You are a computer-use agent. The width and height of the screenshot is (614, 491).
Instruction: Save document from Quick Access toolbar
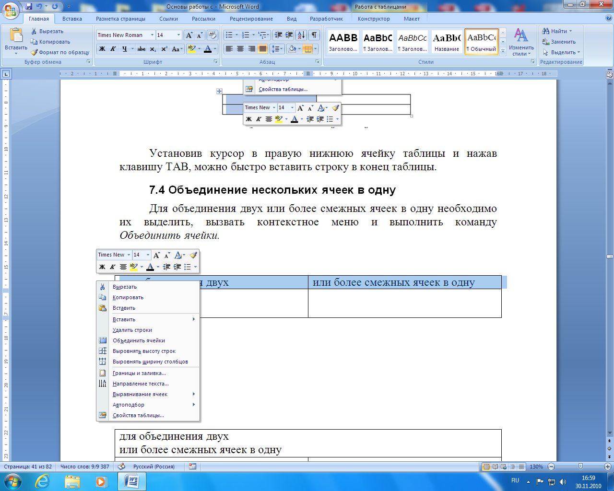(x=29, y=7)
